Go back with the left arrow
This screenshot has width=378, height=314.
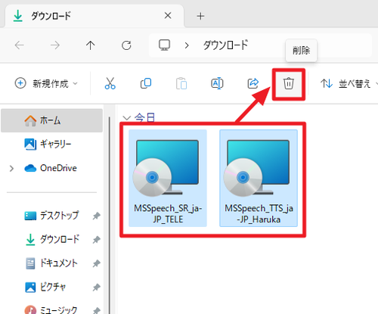point(19,45)
